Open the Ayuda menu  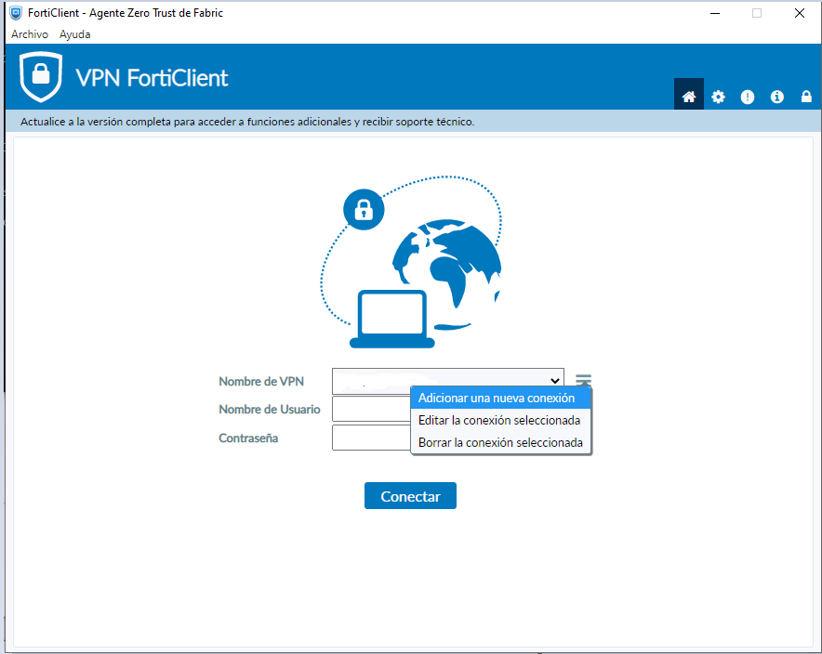tap(75, 34)
